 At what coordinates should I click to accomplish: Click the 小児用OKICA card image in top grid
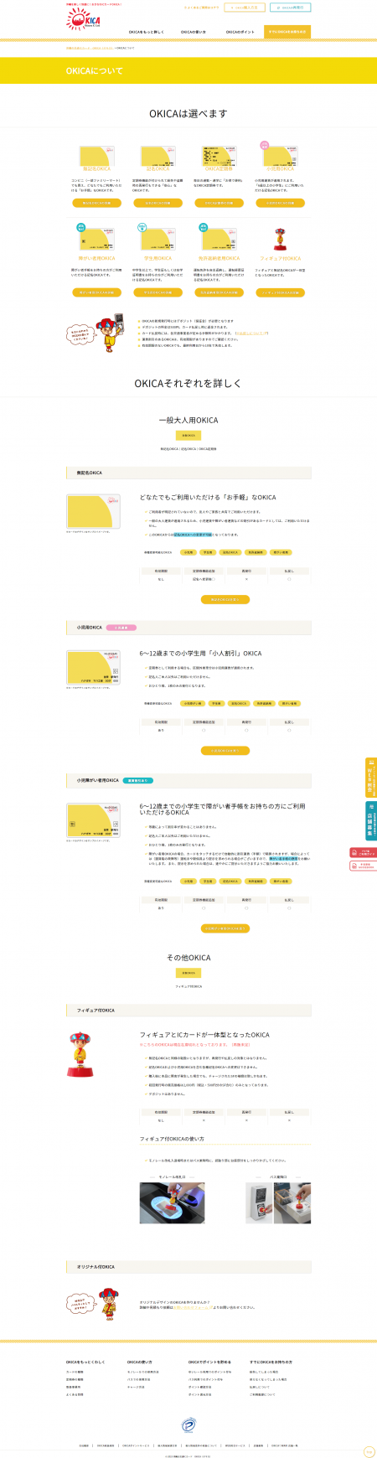pyautogui.click(x=281, y=156)
